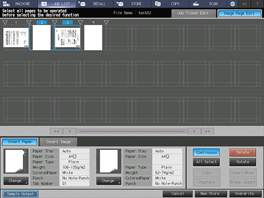Toggle Sample Output option
The width and height of the screenshot is (264, 198).
(20, 194)
